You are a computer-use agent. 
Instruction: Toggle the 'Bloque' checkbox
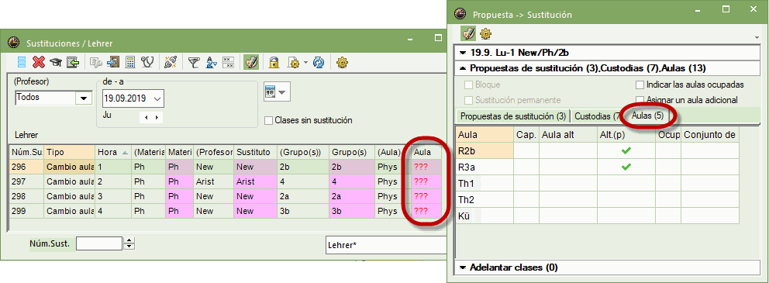[469, 85]
